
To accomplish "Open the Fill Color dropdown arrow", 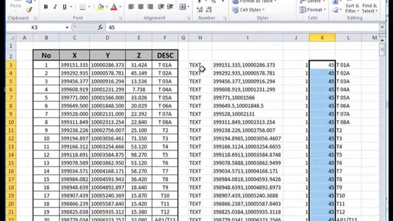I will [107, 7].
